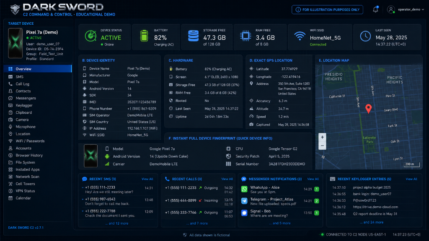Click the Keylogger keyboard icon in sidebar

pos(10,105)
